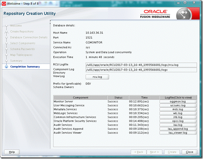This screenshot has height=159, width=203.
Task: Close the window with the title bar X
Action: point(194,3)
